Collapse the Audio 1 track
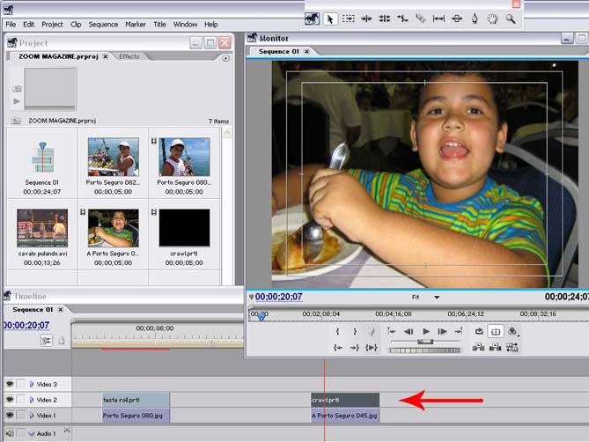The width and height of the screenshot is (589, 442). (x=32, y=433)
